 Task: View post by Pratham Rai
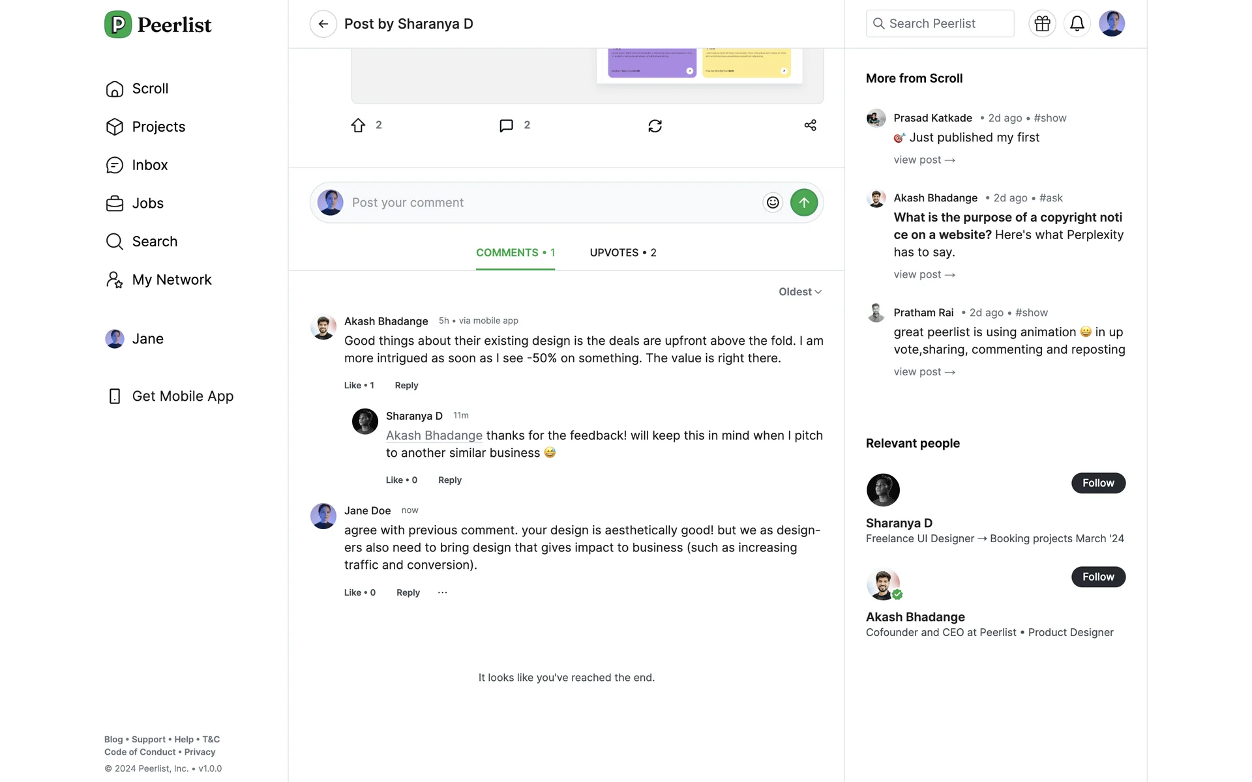[x=924, y=372]
